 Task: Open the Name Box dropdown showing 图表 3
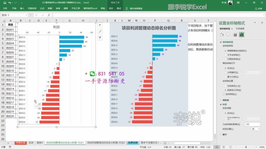tap(26, 15)
